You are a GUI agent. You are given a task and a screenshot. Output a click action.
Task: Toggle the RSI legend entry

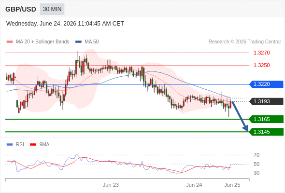(x=15, y=145)
